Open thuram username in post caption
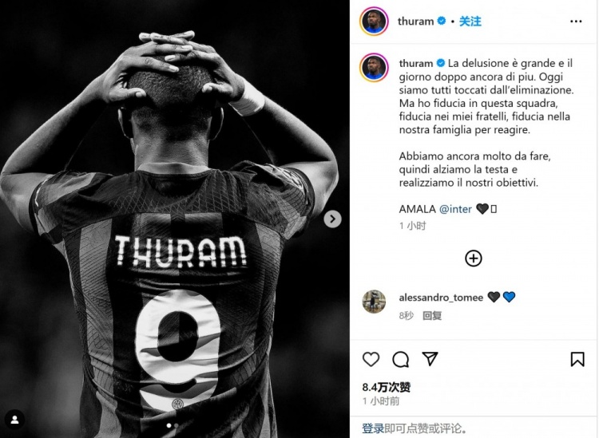 416,63
